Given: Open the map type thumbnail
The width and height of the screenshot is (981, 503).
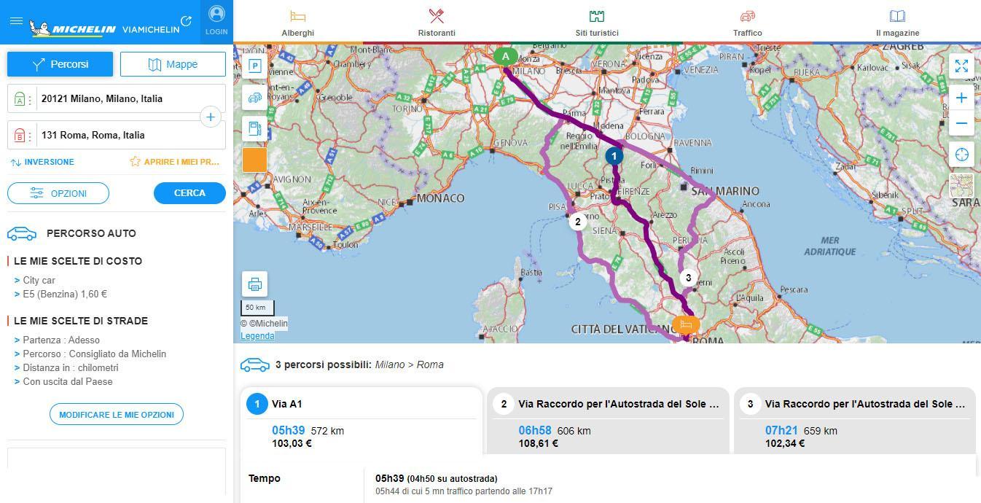Looking at the screenshot, I should click(961, 185).
